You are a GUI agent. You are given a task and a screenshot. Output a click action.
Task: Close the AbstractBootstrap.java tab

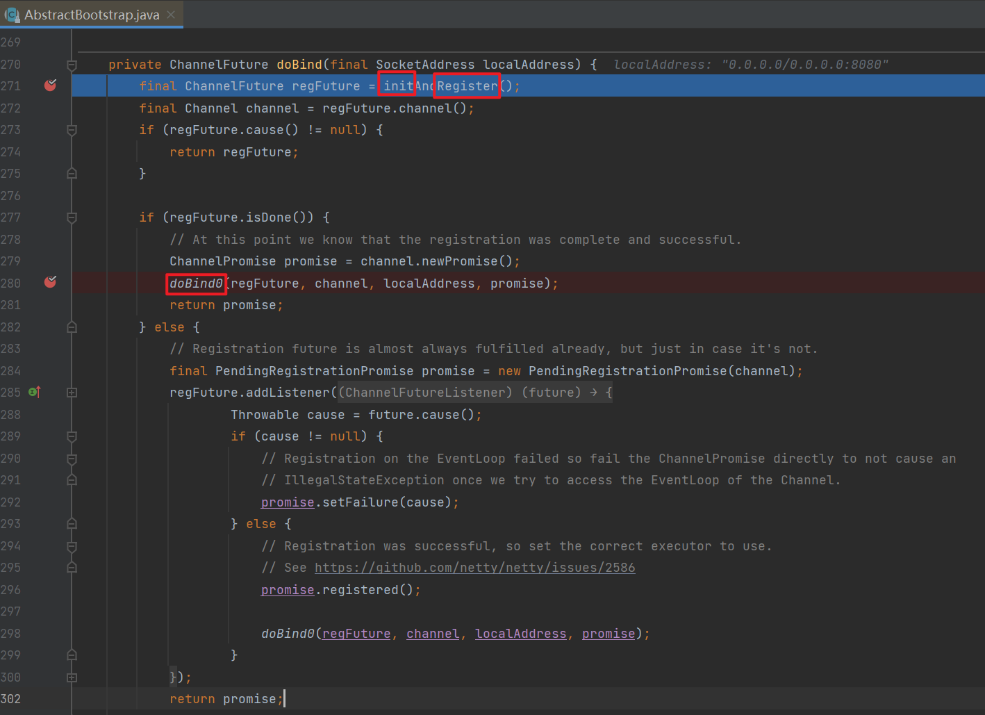tap(171, 15)
